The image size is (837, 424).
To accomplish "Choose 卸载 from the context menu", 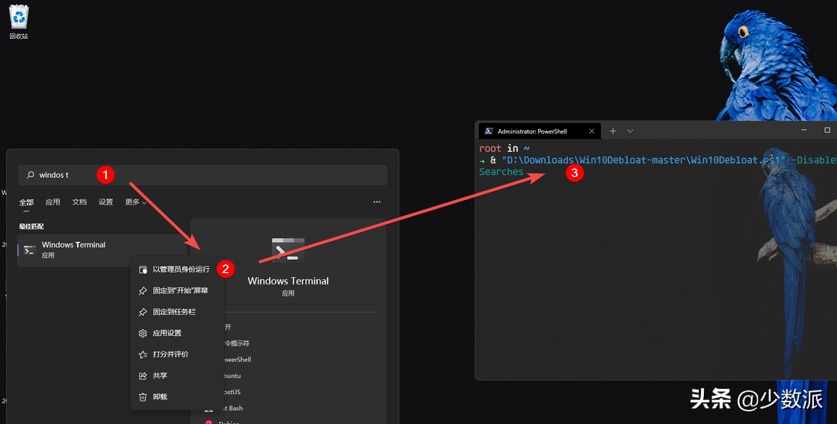I will 176,397.
